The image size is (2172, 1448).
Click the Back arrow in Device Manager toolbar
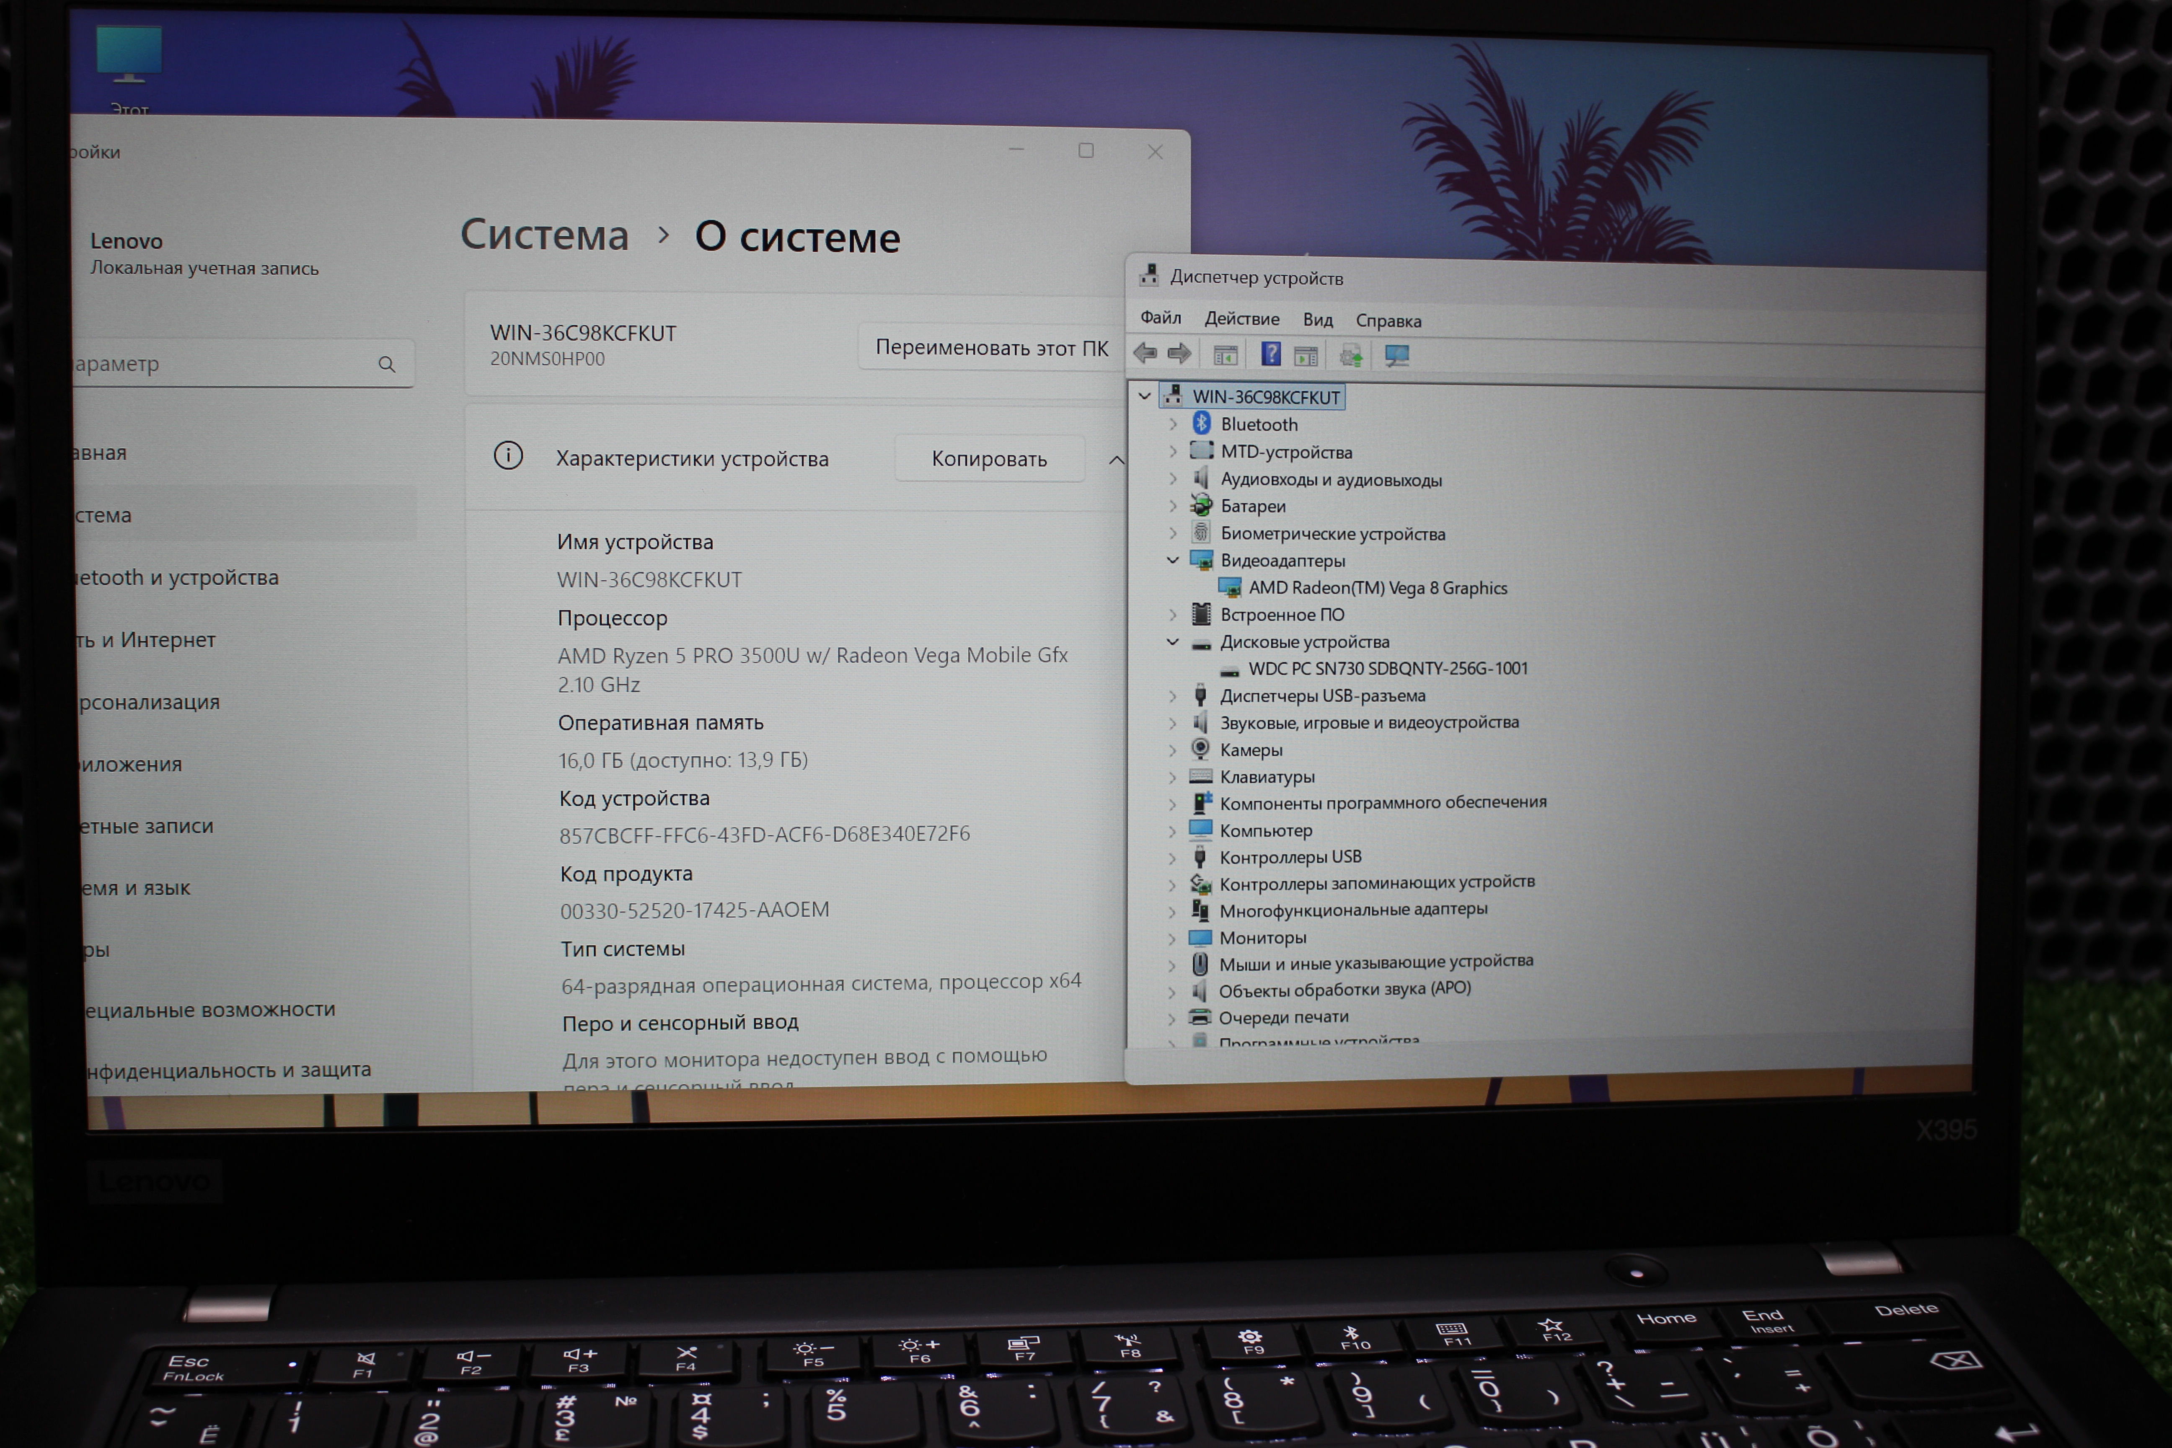1145,353
